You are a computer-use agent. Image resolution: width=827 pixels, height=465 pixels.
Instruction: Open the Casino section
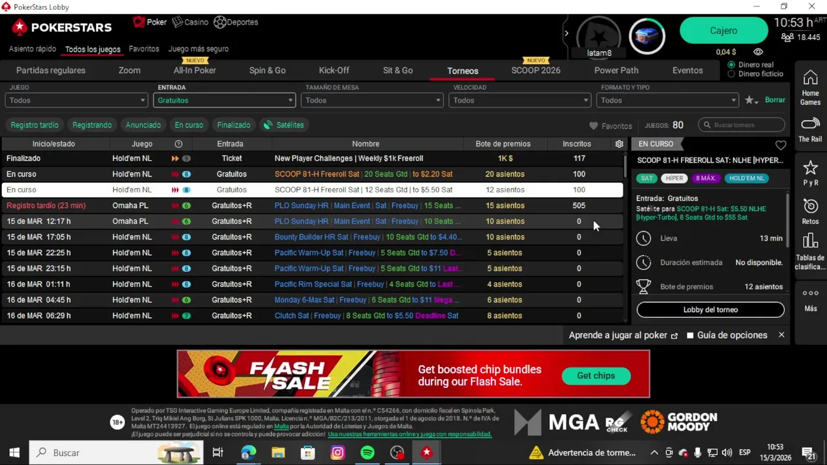[190, 22]
